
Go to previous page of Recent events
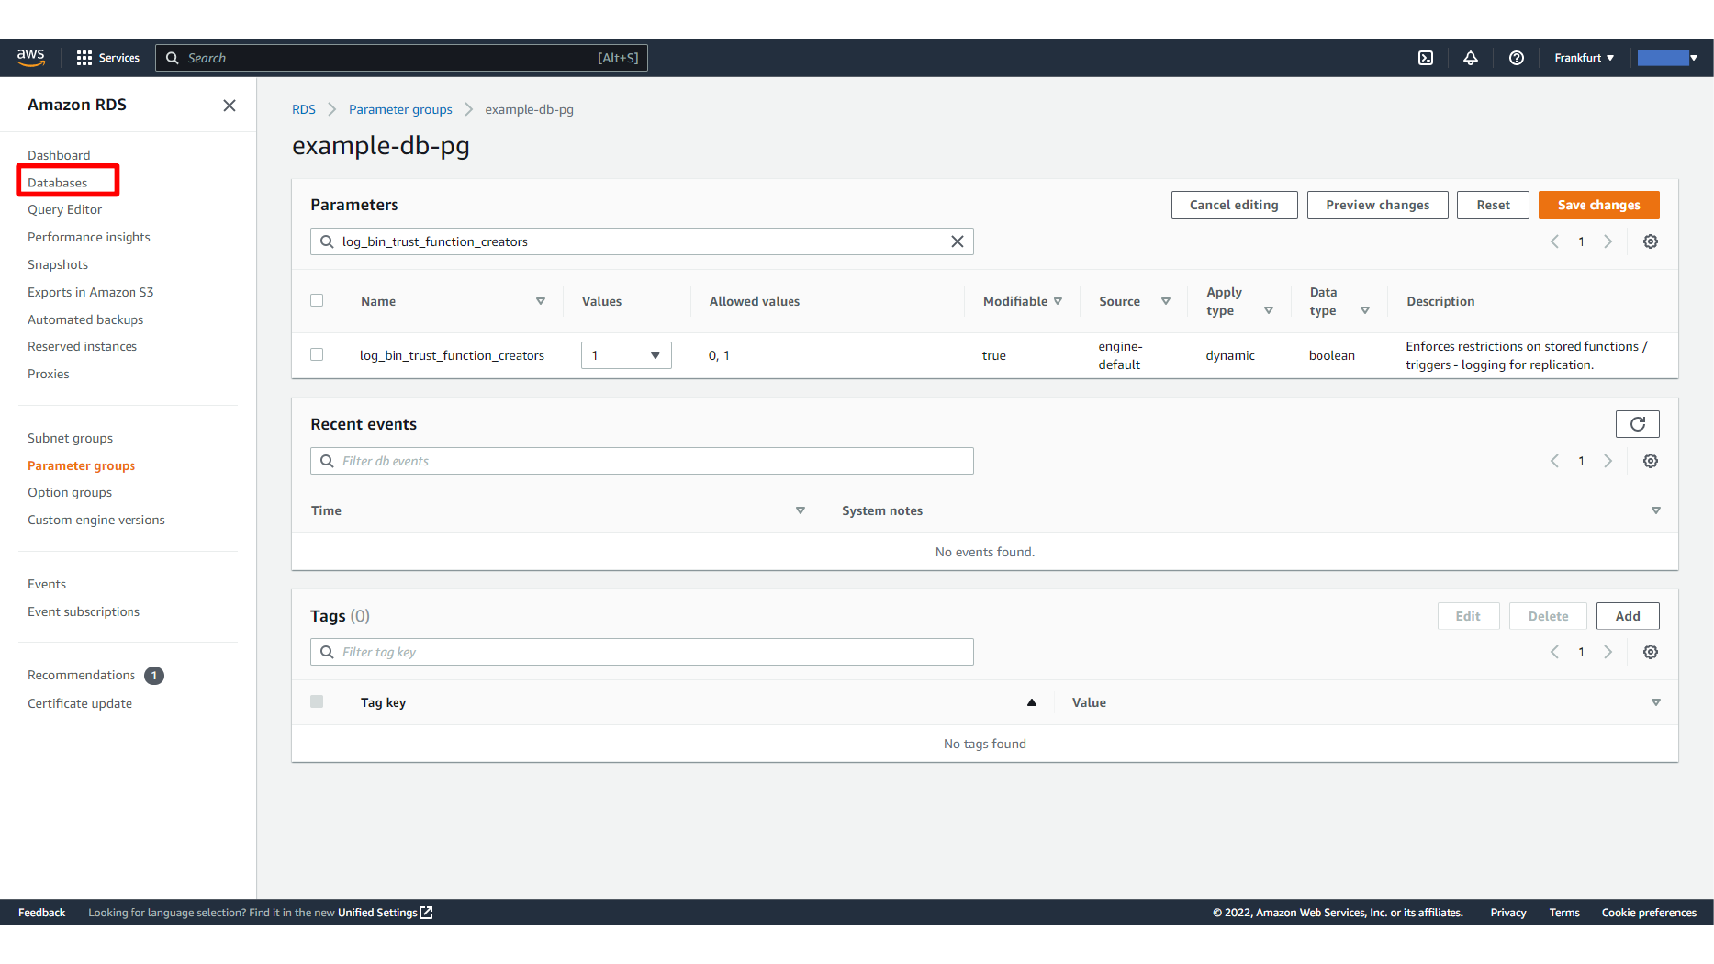[1554, 461]
